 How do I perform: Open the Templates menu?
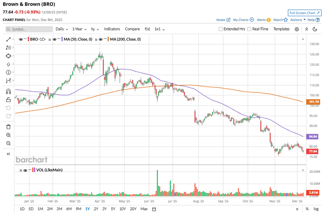coord(281,29)
